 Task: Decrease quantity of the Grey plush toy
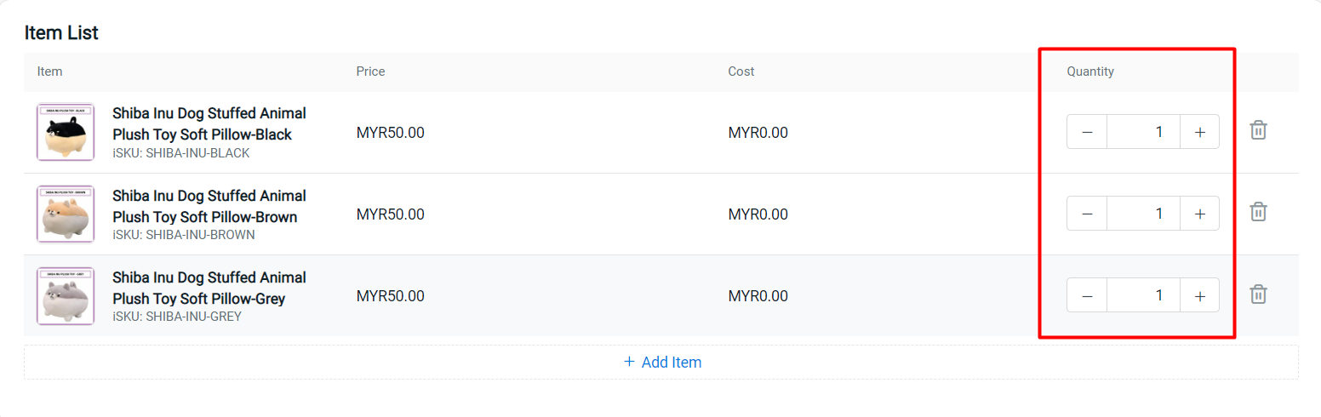[x=1087, y=295]
